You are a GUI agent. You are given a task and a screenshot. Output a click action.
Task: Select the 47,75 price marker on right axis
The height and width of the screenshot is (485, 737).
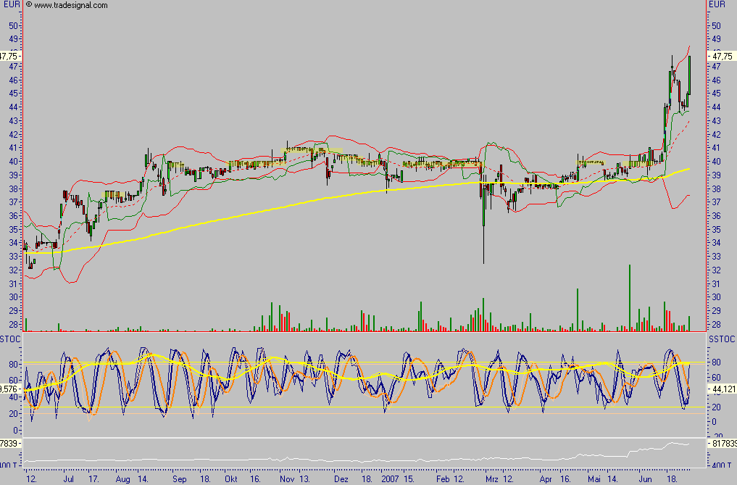point(723,56)
